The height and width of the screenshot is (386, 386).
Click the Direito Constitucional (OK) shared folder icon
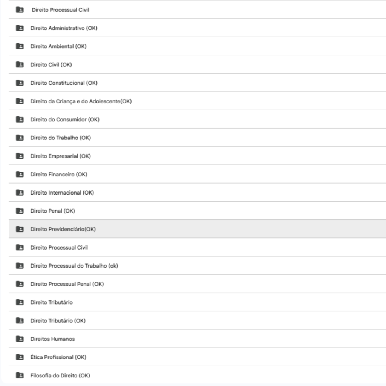[20, 83]
